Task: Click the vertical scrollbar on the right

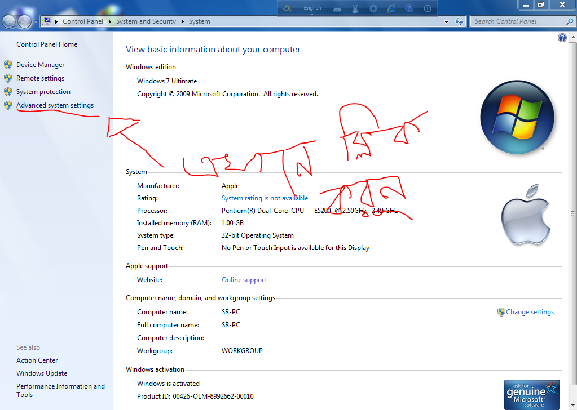Action: click(x=573, y=214)
